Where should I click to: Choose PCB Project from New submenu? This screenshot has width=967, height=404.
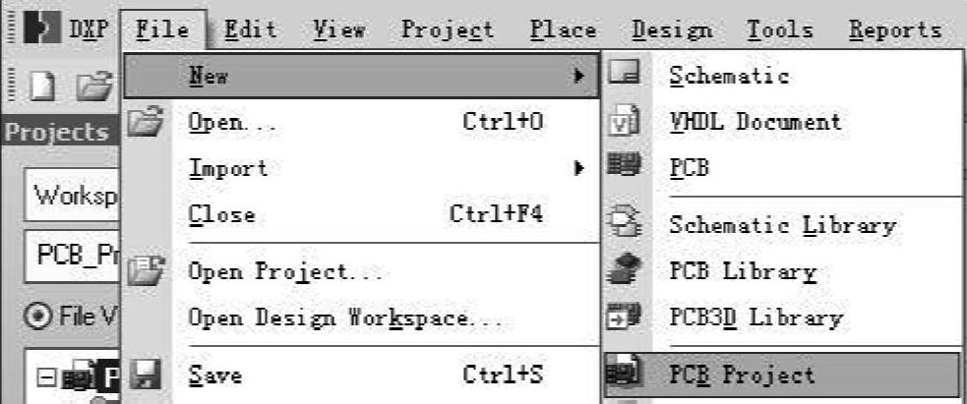pyautogui.click(x=782, y=375)
